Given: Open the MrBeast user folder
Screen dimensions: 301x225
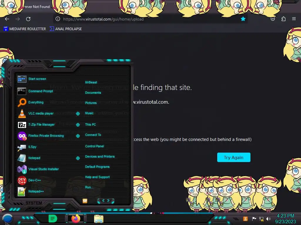Looking at the screenshot, I should 91,82.
